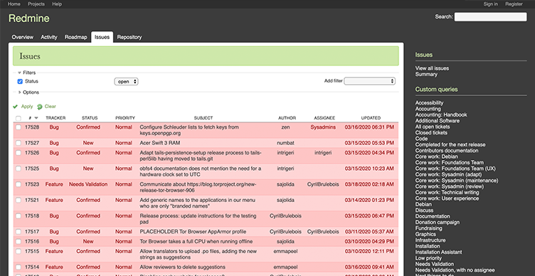Click author numbat link
This screenshot has height=276, width=535.
(285, 143)
